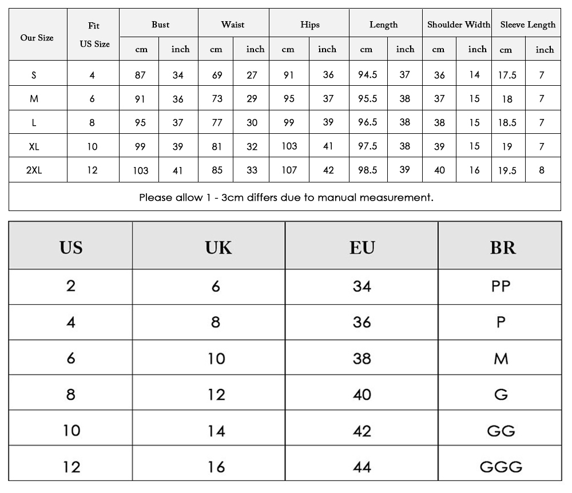Select the BR column header
Viewport: 572px width, 493px height.
(x=503, y=248)
